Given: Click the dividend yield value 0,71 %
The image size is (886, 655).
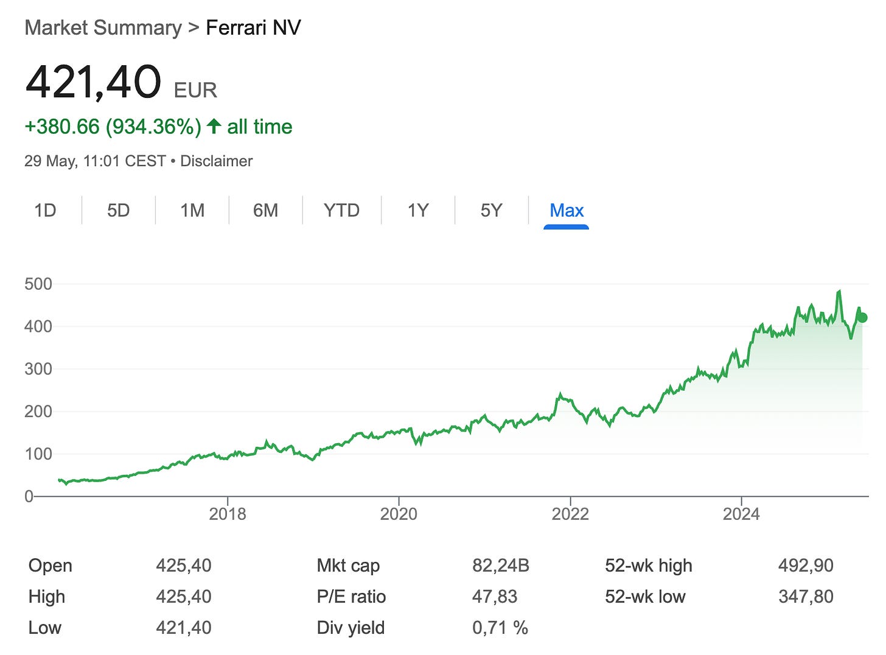Looking at the screenshot, I should [500, 628].
